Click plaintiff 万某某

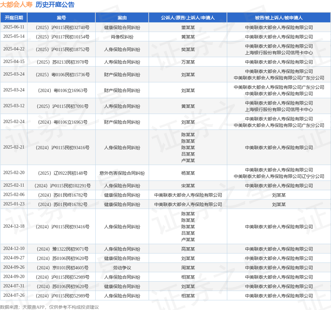tap(188, 62)
